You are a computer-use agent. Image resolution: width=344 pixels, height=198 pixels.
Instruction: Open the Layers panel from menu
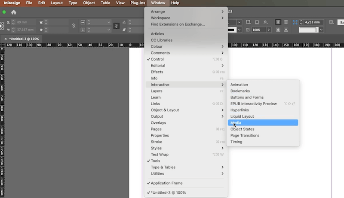click(x=186, y=91)
